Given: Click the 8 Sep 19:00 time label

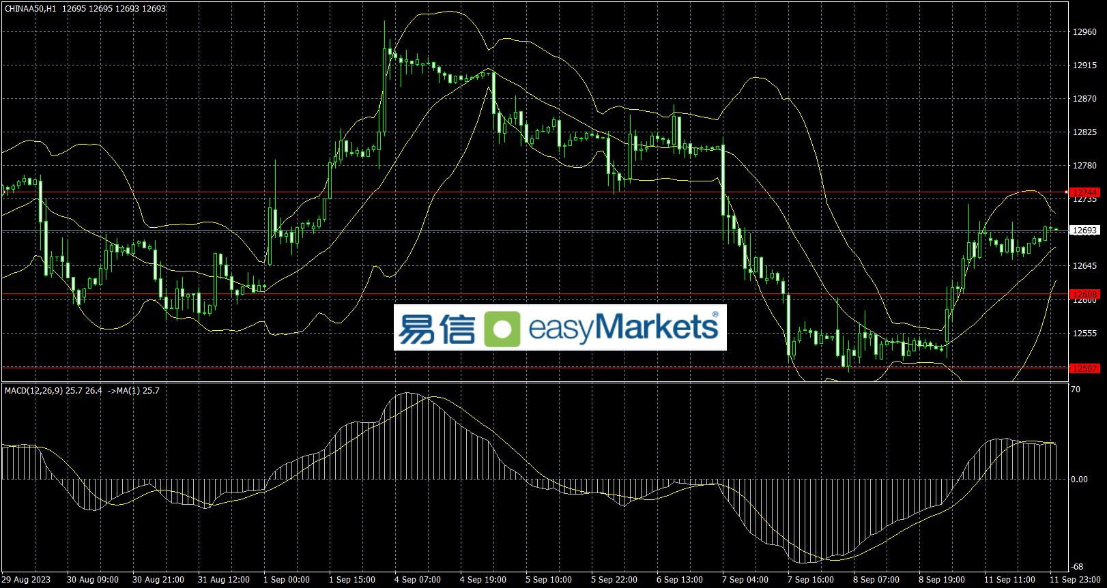Looking at the screenshot, I should [x=942, y=580].
